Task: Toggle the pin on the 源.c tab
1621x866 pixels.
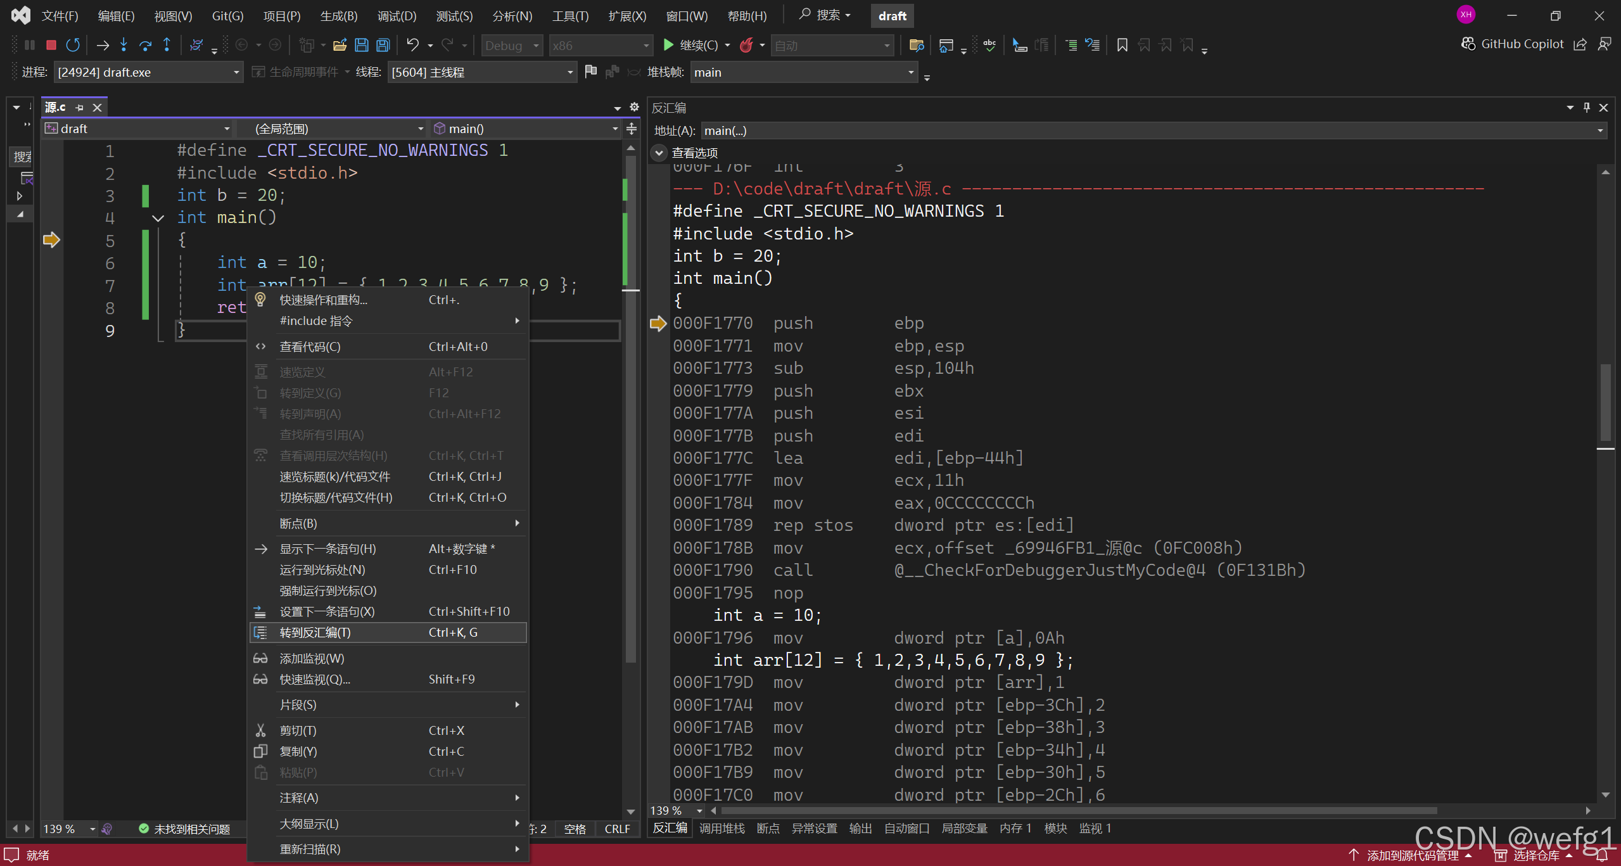Action: point(80,108)
